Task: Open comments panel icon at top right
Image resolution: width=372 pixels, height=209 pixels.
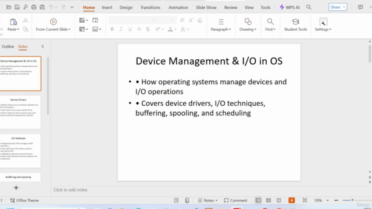Action: tap(360, 7)
